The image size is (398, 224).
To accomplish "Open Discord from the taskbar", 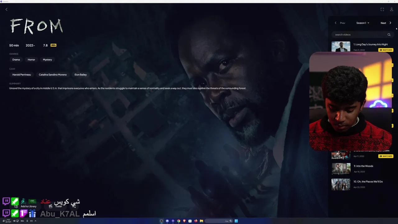I will click(x=167, y=221).
